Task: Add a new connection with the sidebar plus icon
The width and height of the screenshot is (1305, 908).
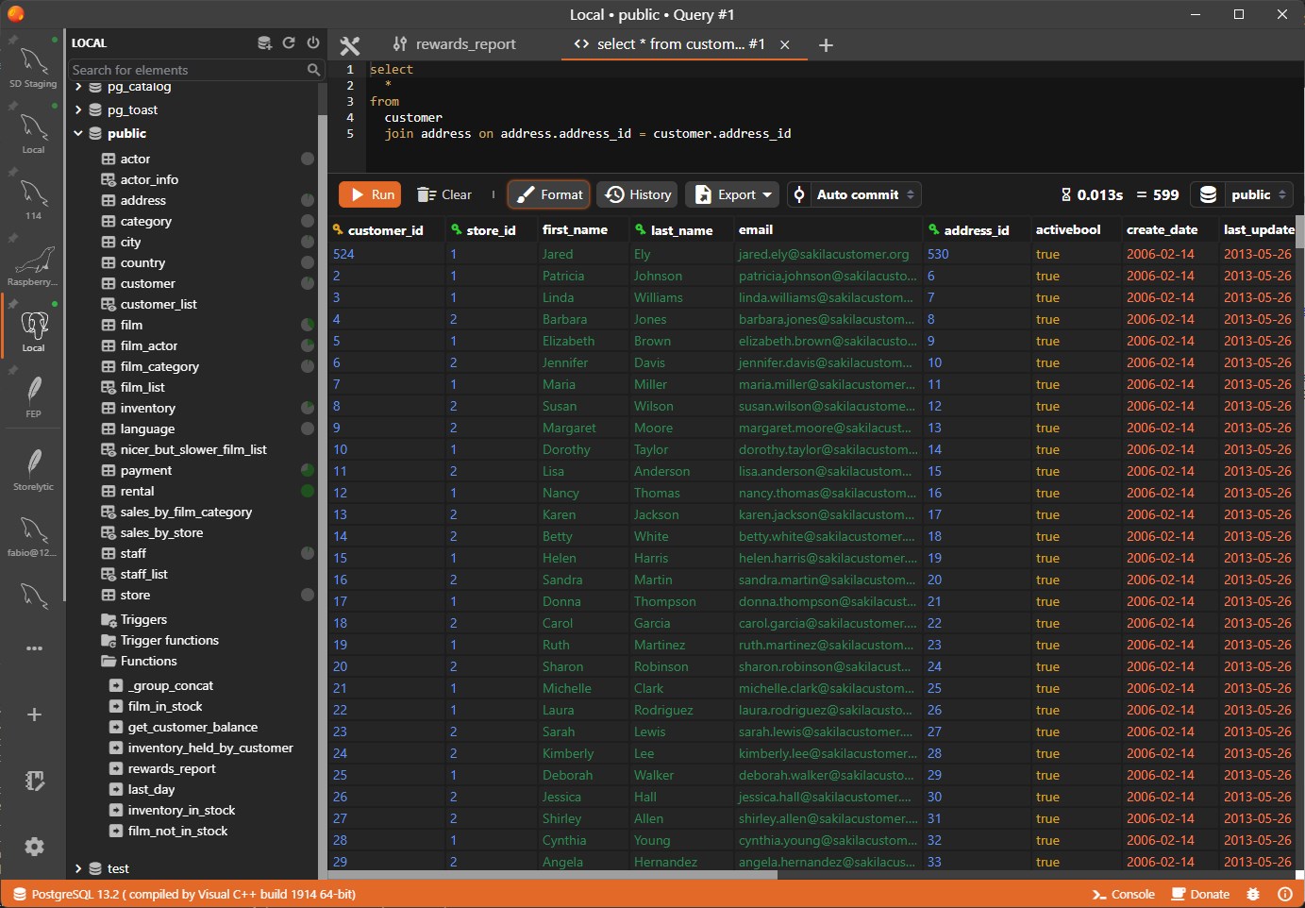Action: 34,715
